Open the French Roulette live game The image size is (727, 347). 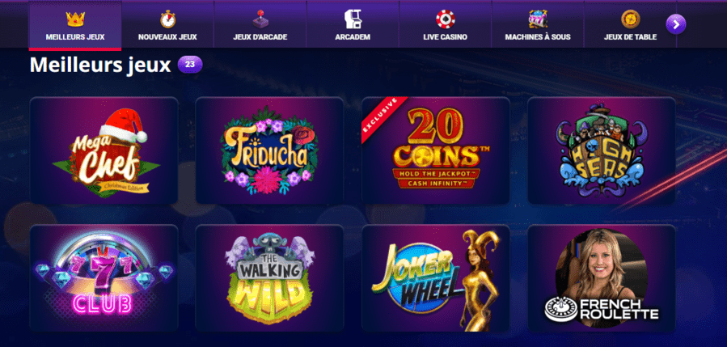pyautogui.click(x=602, y=278)
